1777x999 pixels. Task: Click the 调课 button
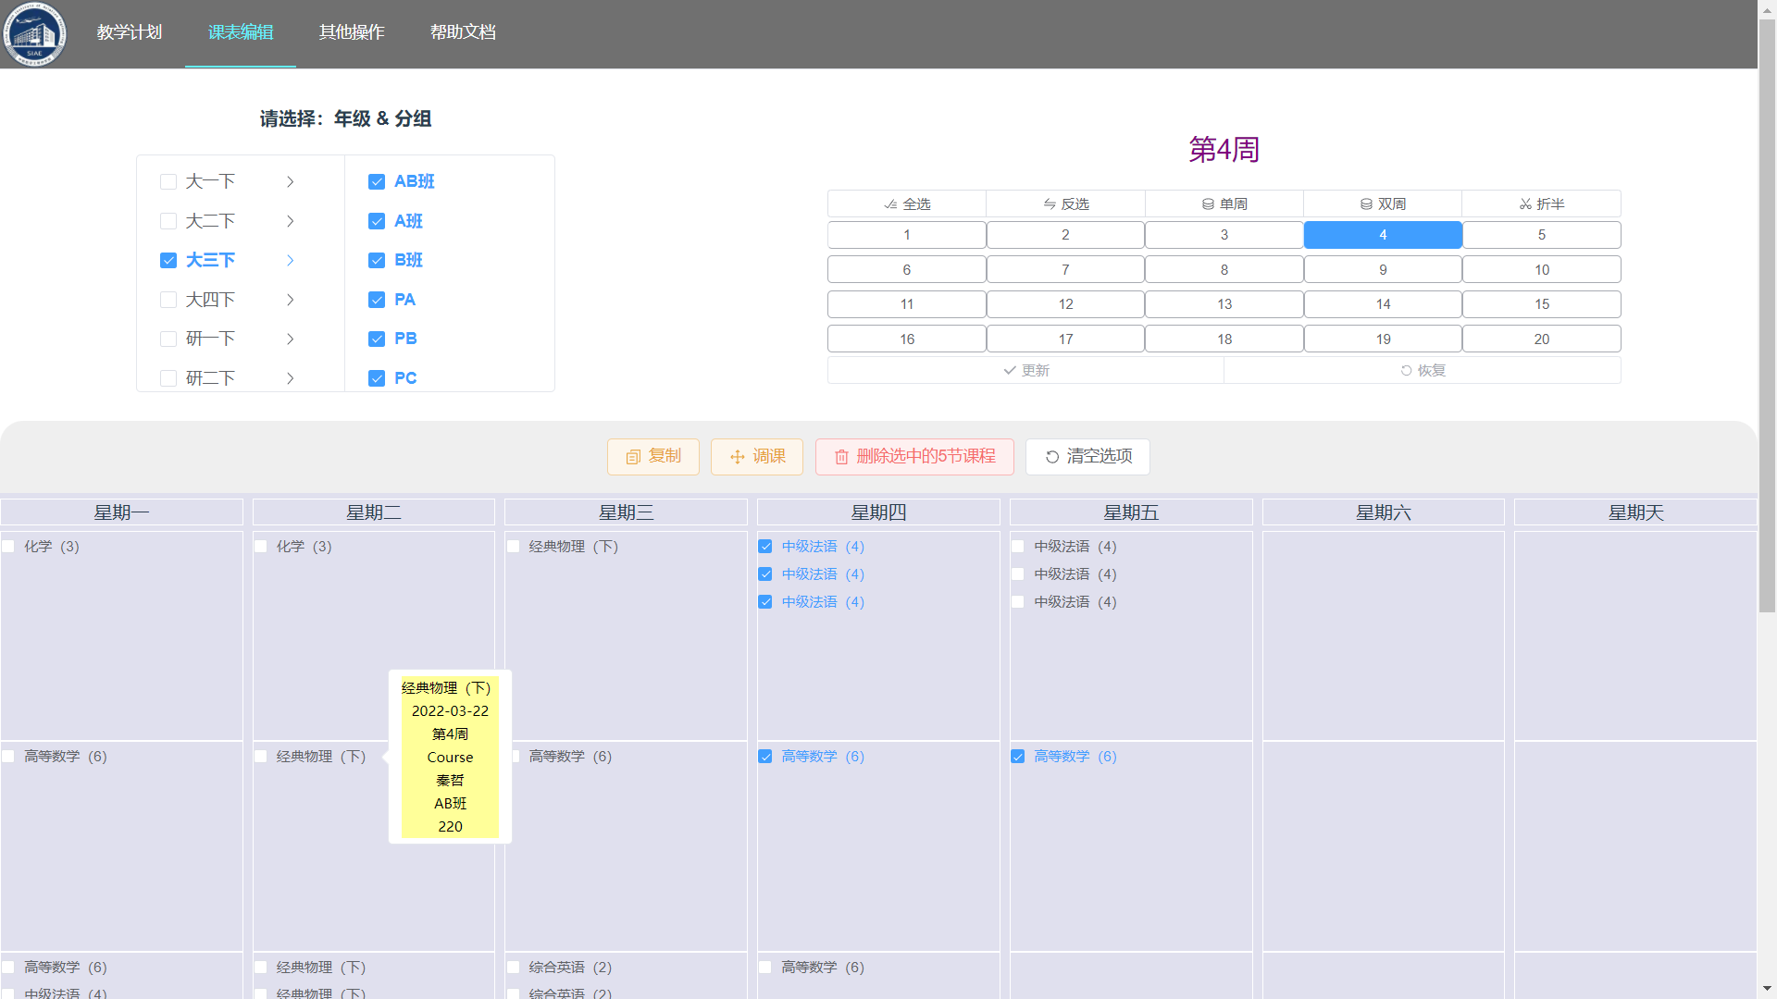tap(757, 457)
